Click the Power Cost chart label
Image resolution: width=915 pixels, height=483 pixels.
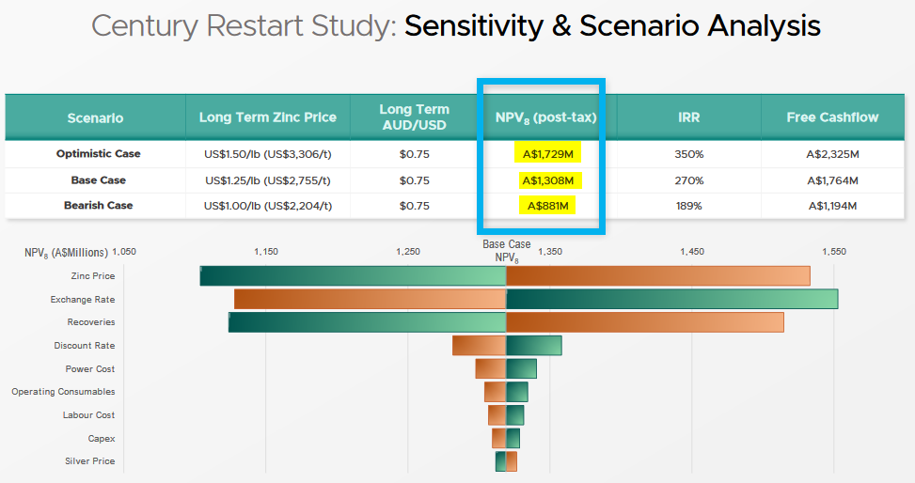[90, 369]
